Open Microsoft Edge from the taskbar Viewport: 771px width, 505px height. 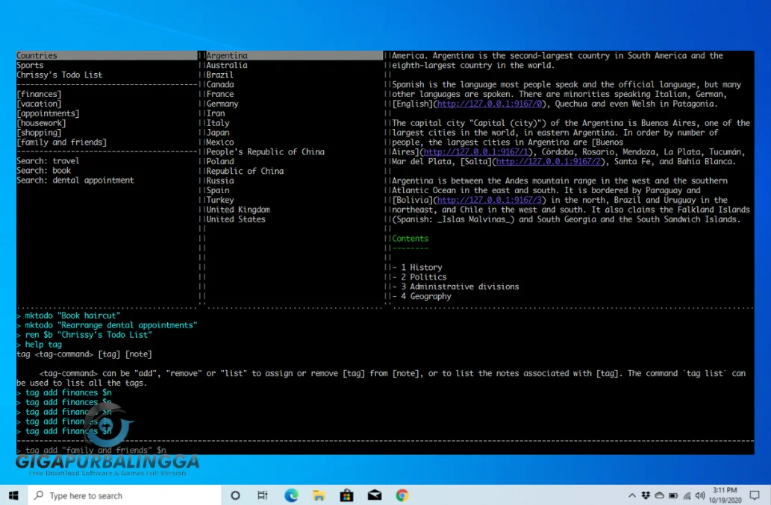pyautogui.click(x=291, y=495)
